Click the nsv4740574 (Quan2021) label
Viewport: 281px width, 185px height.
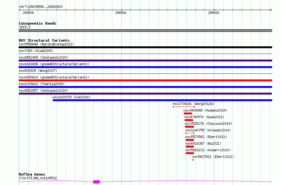pyautogui.click(x=204, y=117)
